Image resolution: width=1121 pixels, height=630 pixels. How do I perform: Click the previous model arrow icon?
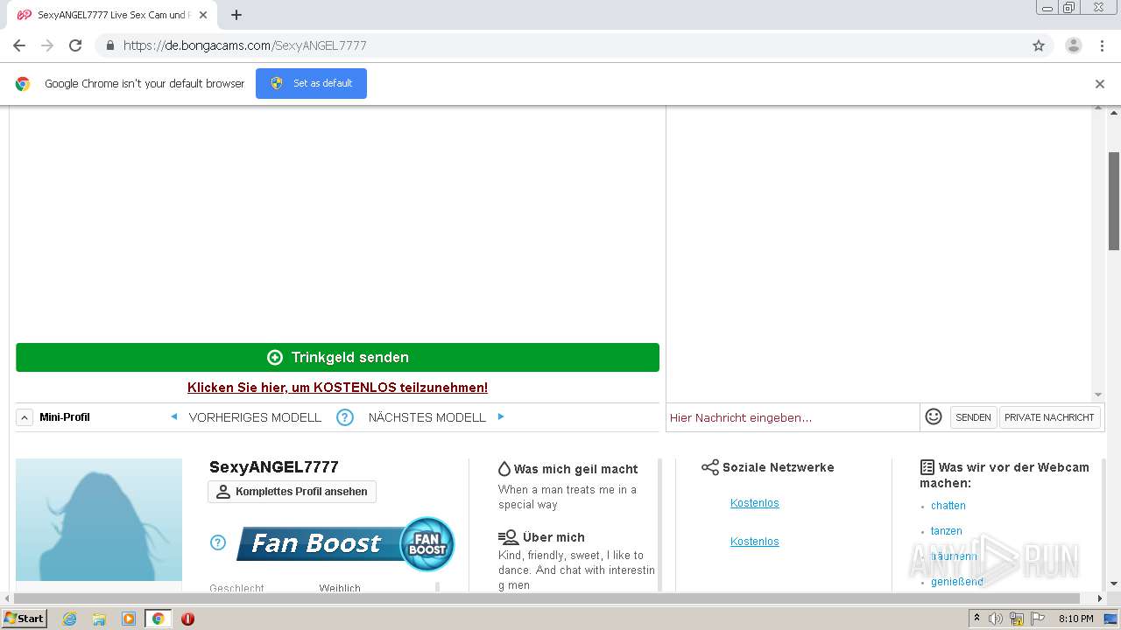pos(173,416)
